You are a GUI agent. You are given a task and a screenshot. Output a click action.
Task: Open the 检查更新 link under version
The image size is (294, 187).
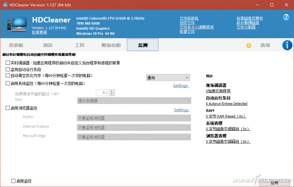[x=39, y=32]
